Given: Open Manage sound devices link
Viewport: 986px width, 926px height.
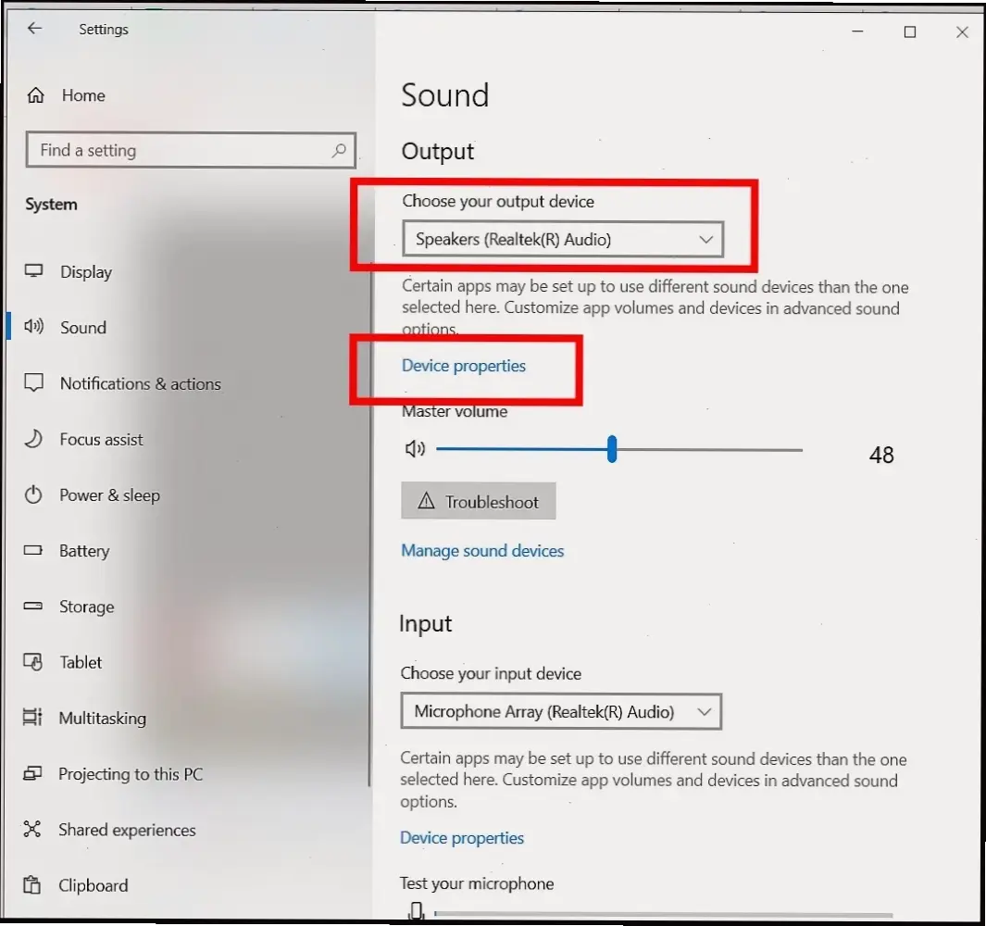Looking at the screenshot, I should (482, 551).
